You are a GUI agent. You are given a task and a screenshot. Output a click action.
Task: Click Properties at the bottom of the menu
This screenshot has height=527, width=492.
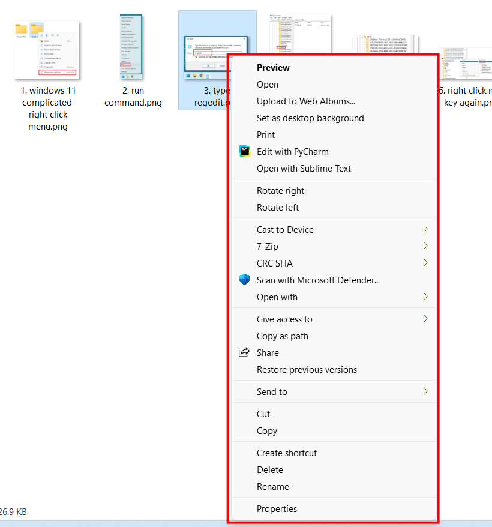point(277,508)
